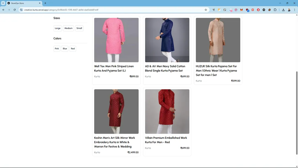The height and width of the screenshot is (168, 298).
Task: Click the page vertical scrollbar
Action: coord(297,113)
